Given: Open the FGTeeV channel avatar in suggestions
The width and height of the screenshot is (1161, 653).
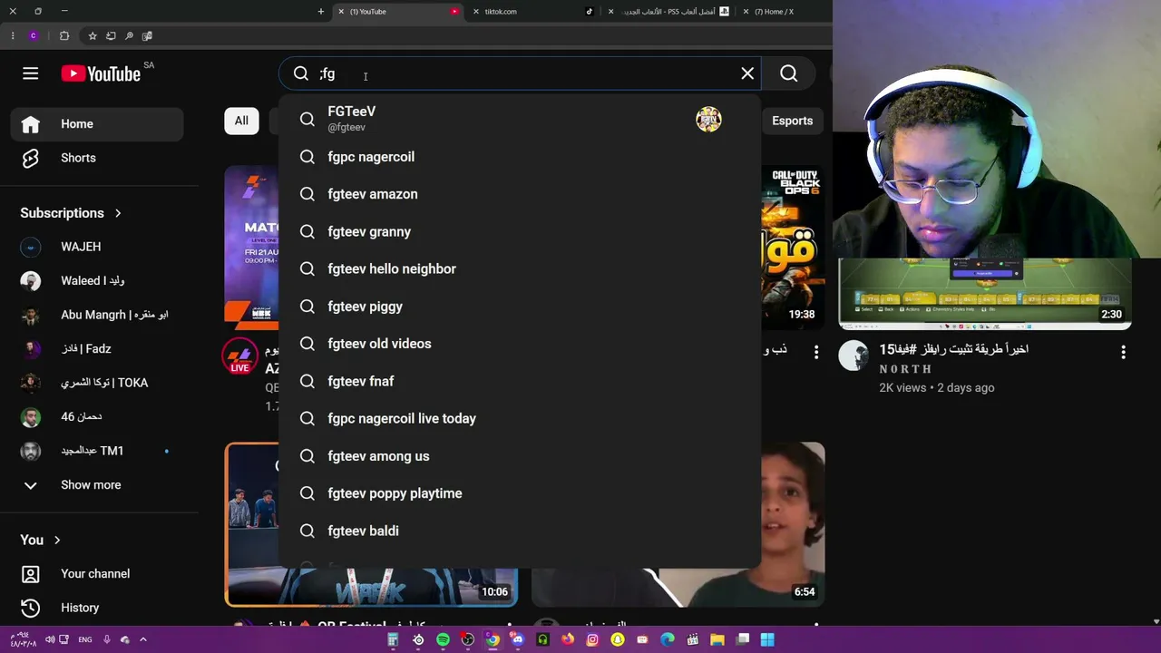Looking at the screenshot, I should click(x=708, y=119).
